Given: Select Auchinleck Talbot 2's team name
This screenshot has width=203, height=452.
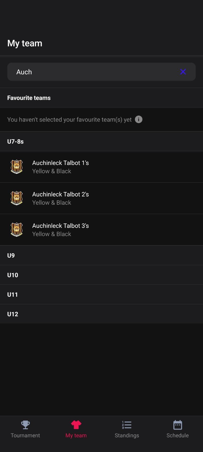Looking at the screenshot, I should tap(60, 194).
